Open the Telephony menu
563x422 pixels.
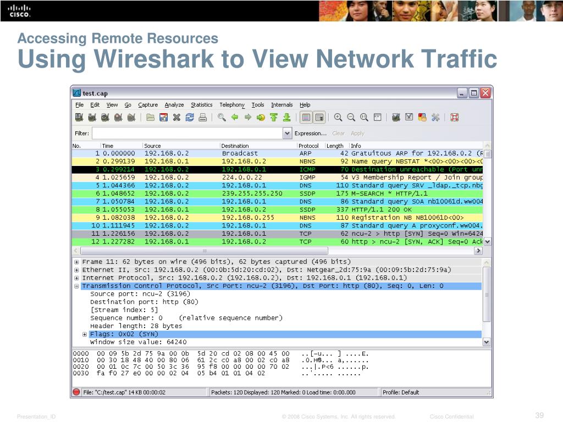[232, 105]
